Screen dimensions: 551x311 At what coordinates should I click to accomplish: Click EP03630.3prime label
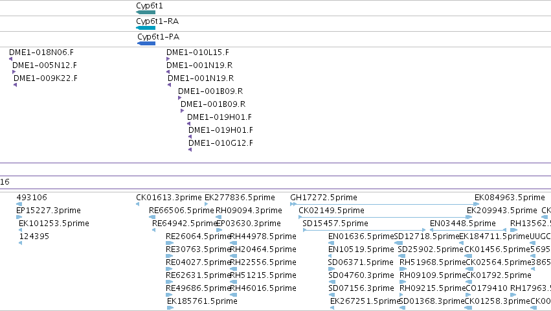click(249, 224)
